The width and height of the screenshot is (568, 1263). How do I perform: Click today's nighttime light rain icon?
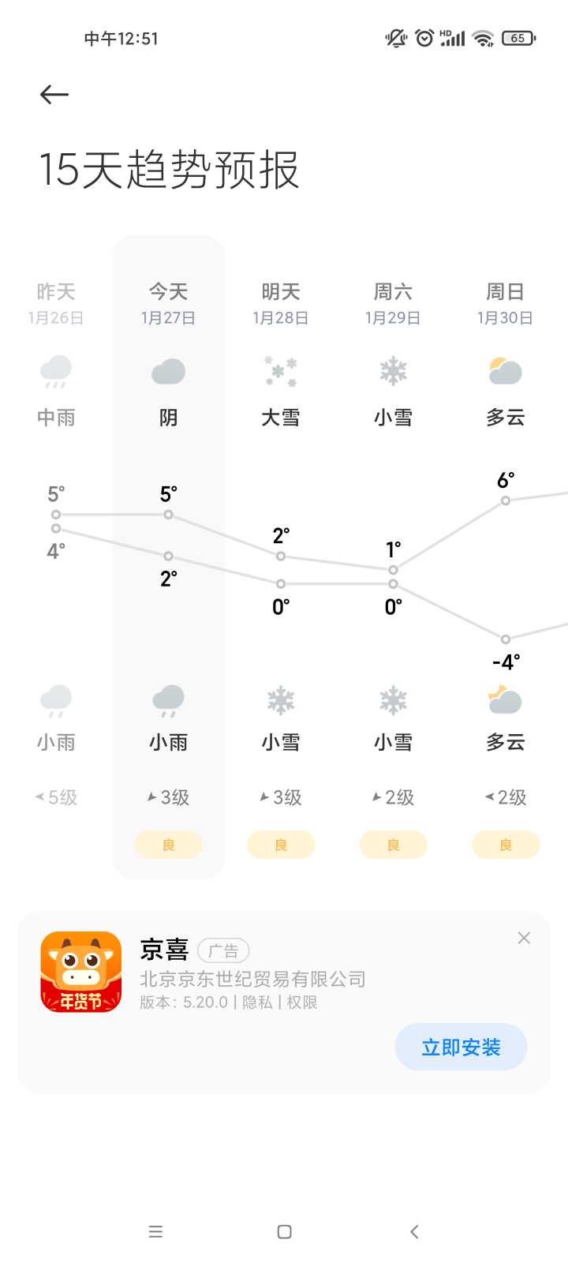[168, 700]
